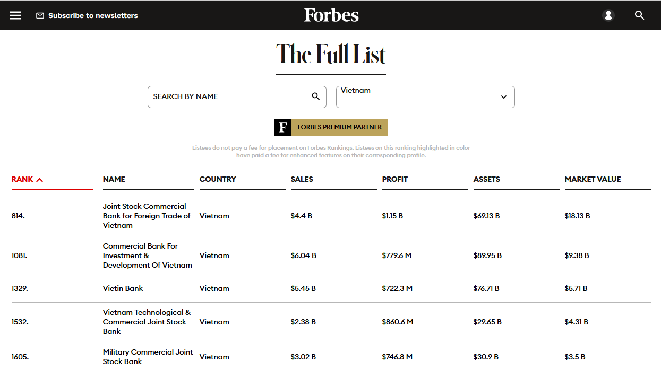Click the magnifier in Search By Name box
The image size is (661, 371).
point(315,96)
